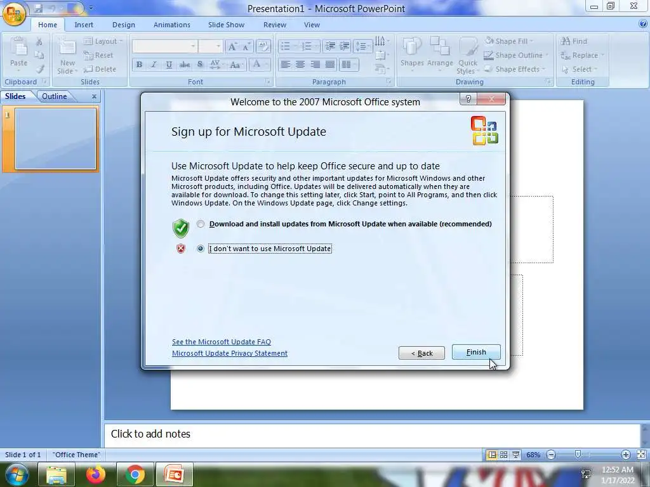Justify text in Paragraph group
Screen dimensions: 650x487
(330, 65)
